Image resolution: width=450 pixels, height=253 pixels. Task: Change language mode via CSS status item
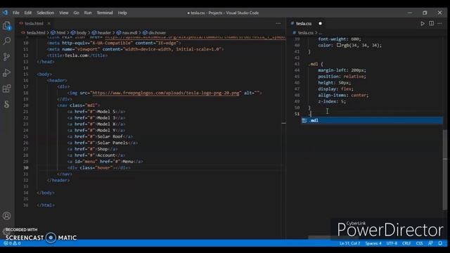(x=419, y=243)
